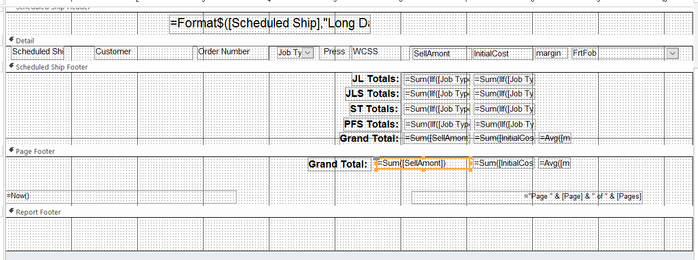Click the right-middle orange resize handle of the selected box
Screen dimensions: 698x260
[471, 164]
